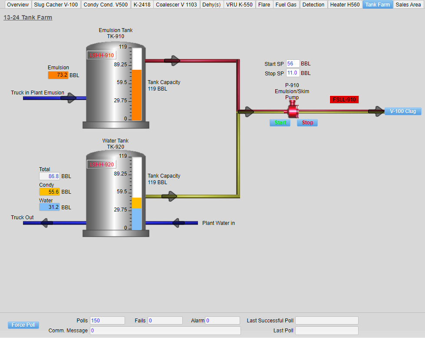Click the TK-910 orange level bar

[x=137, y=95]
